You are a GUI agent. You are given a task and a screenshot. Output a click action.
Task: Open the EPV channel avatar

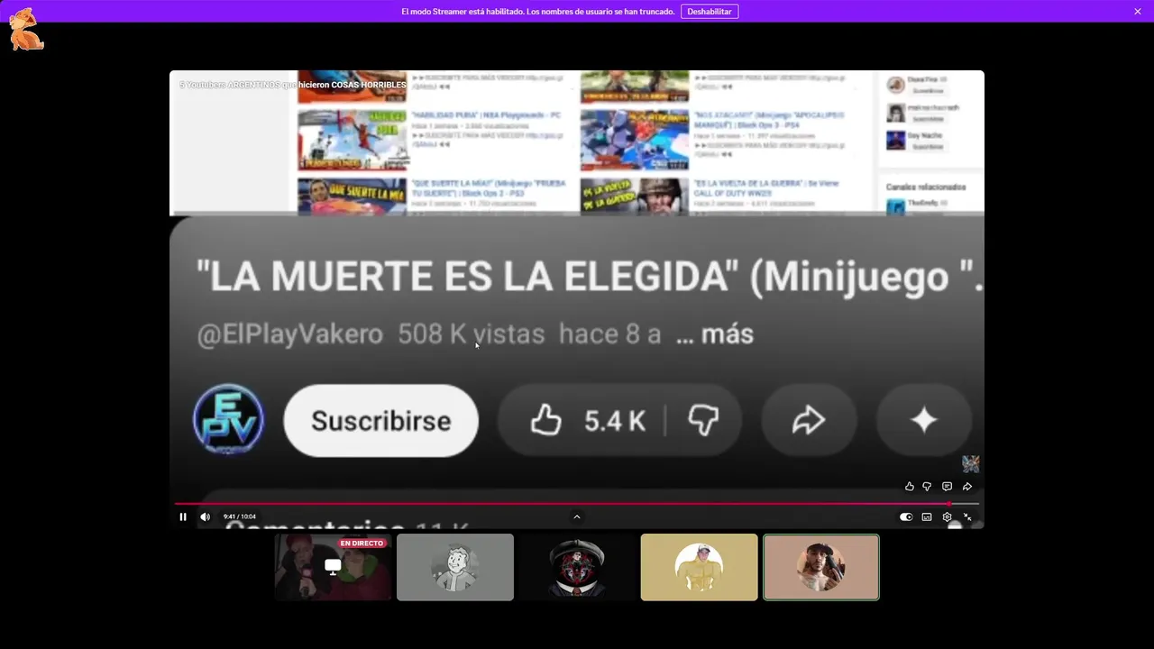[x=228, y=419]
